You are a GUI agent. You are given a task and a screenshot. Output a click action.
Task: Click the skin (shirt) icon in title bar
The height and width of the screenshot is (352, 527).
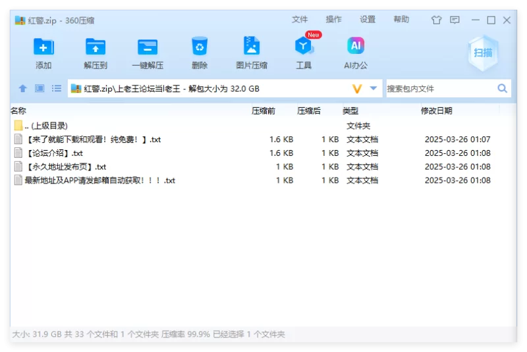point(436,20)
